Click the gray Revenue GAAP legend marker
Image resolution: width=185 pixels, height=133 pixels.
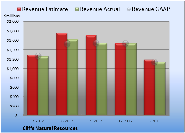click(x=129, y=9)
